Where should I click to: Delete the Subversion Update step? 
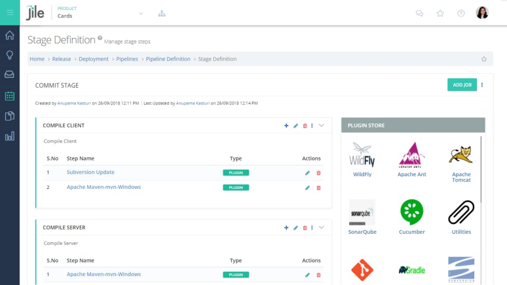(318, 173)
